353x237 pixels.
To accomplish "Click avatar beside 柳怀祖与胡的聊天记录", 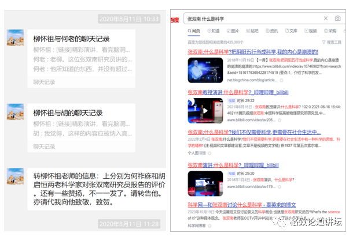I will point(15,112).
